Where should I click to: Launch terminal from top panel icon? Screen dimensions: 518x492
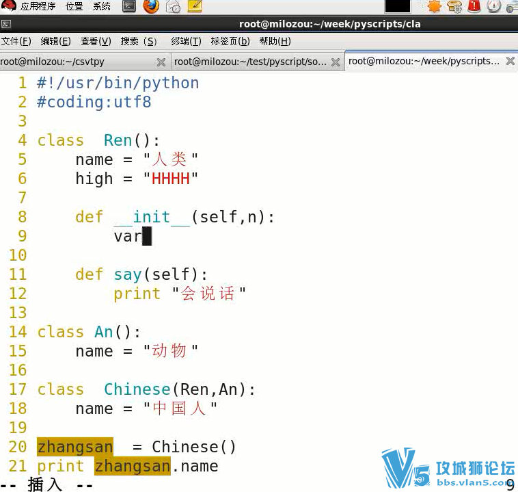tap(129, 6)
